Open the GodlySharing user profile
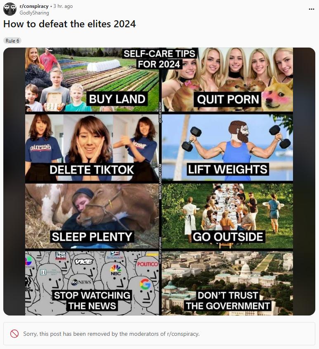The image size is (319, 349). (x=34, y=13)
